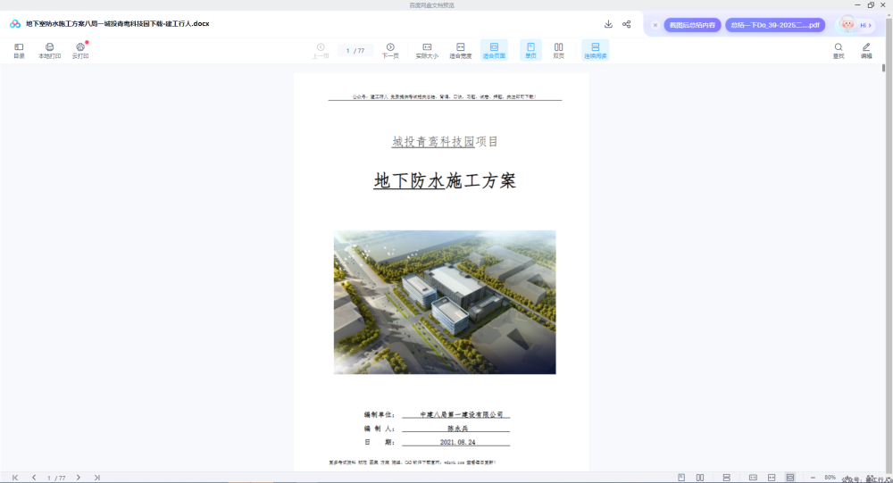Click the 总结一下 pdf suggestion button

pos(775,25)
